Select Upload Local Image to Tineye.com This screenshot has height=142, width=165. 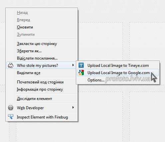point(118,66)
